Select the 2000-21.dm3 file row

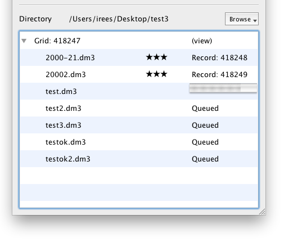pyautogui.click(x=139, y=57)
